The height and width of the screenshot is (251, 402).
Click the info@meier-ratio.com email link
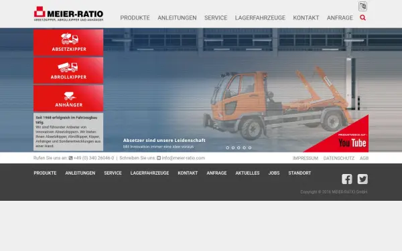(x=184, y=158)
